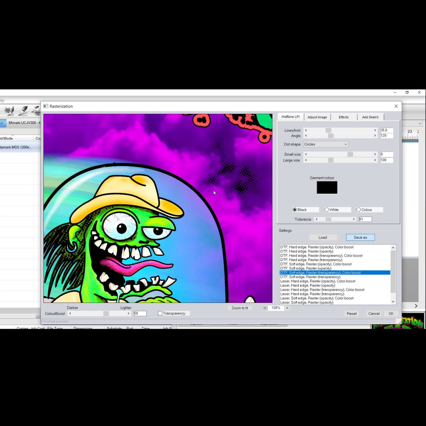
Task: Click the Print Mode column header
Action: pos(16,138)
